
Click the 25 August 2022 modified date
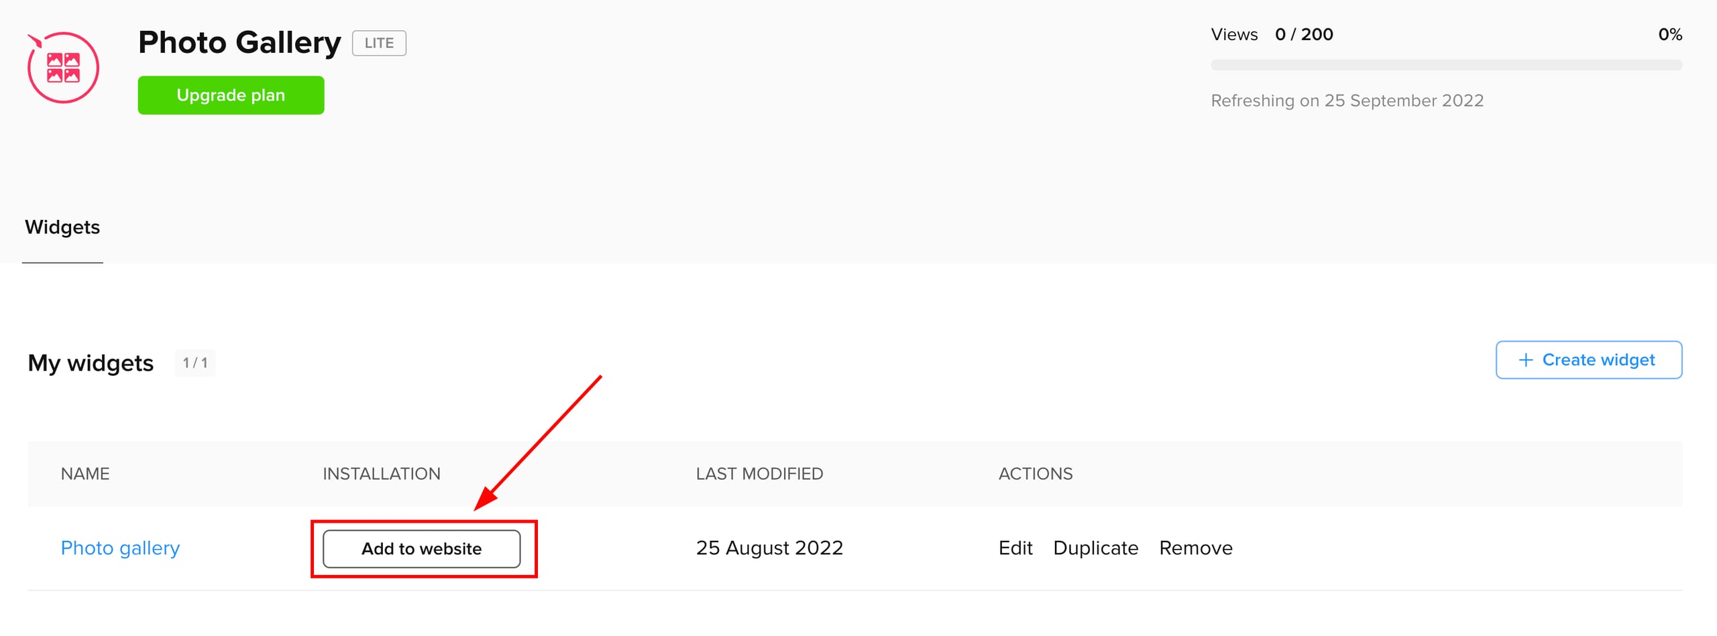pyautogui.click(x=769, y=548)
